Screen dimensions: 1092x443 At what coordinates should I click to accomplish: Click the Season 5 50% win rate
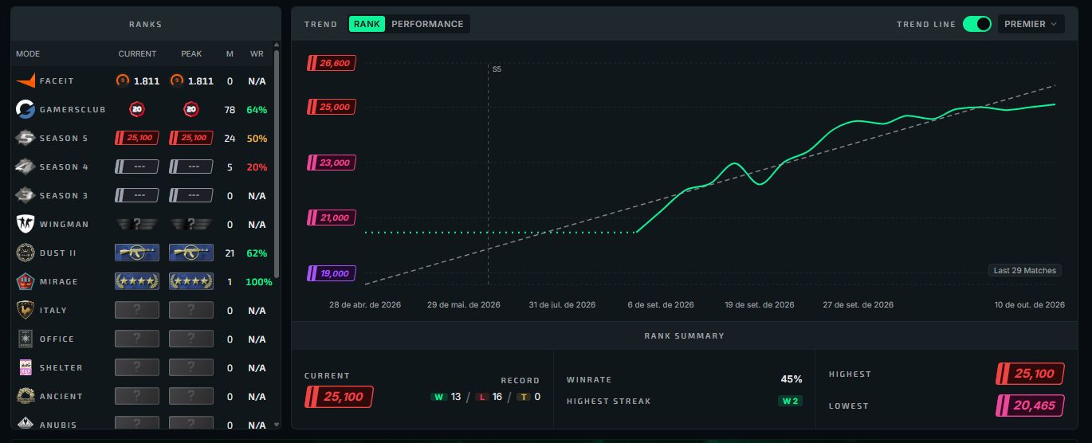coord(257,138)
